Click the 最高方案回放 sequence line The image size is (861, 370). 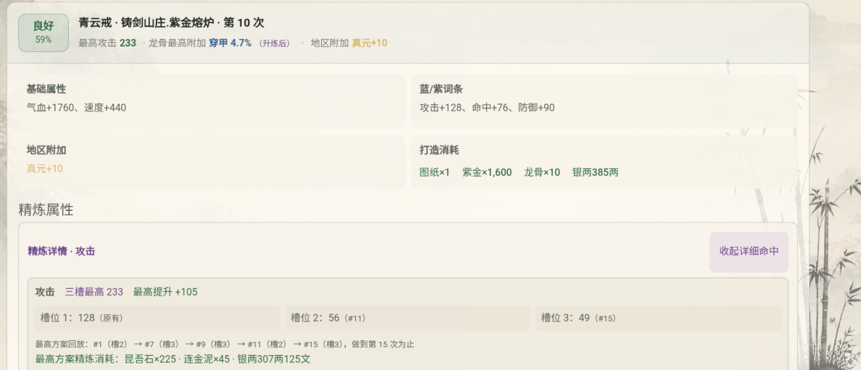(x=225, y=344)
